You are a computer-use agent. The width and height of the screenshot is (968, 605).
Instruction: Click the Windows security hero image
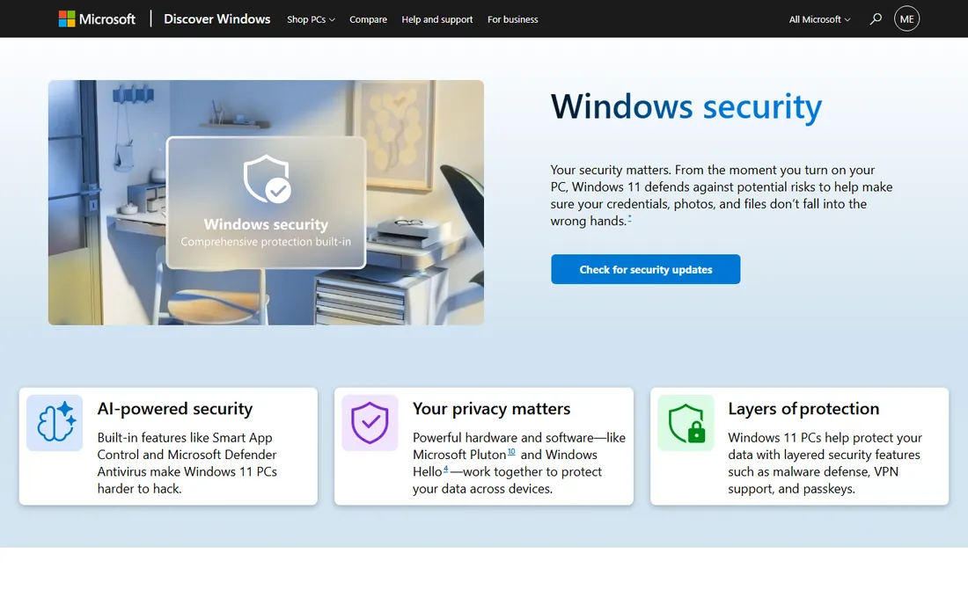click(266, 202)
